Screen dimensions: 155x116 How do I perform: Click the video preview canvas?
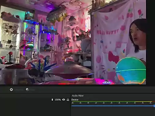pos(73,42)
